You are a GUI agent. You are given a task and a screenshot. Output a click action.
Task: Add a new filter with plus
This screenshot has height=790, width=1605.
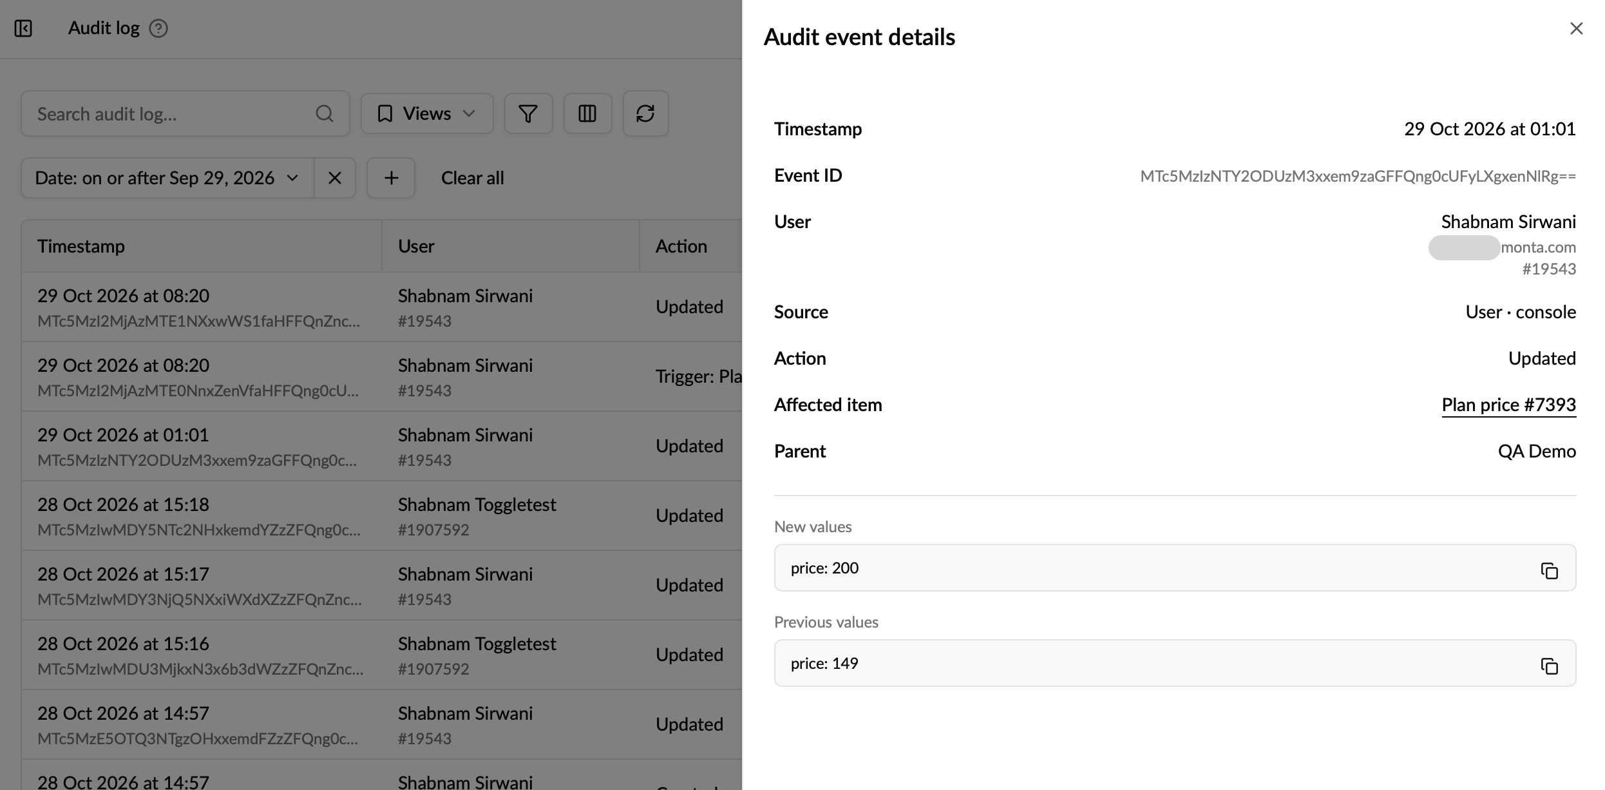391,178
